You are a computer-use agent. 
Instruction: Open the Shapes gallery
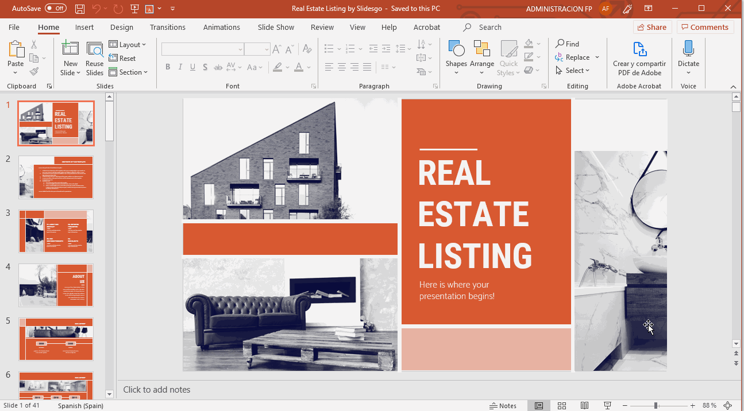point(456,57)
